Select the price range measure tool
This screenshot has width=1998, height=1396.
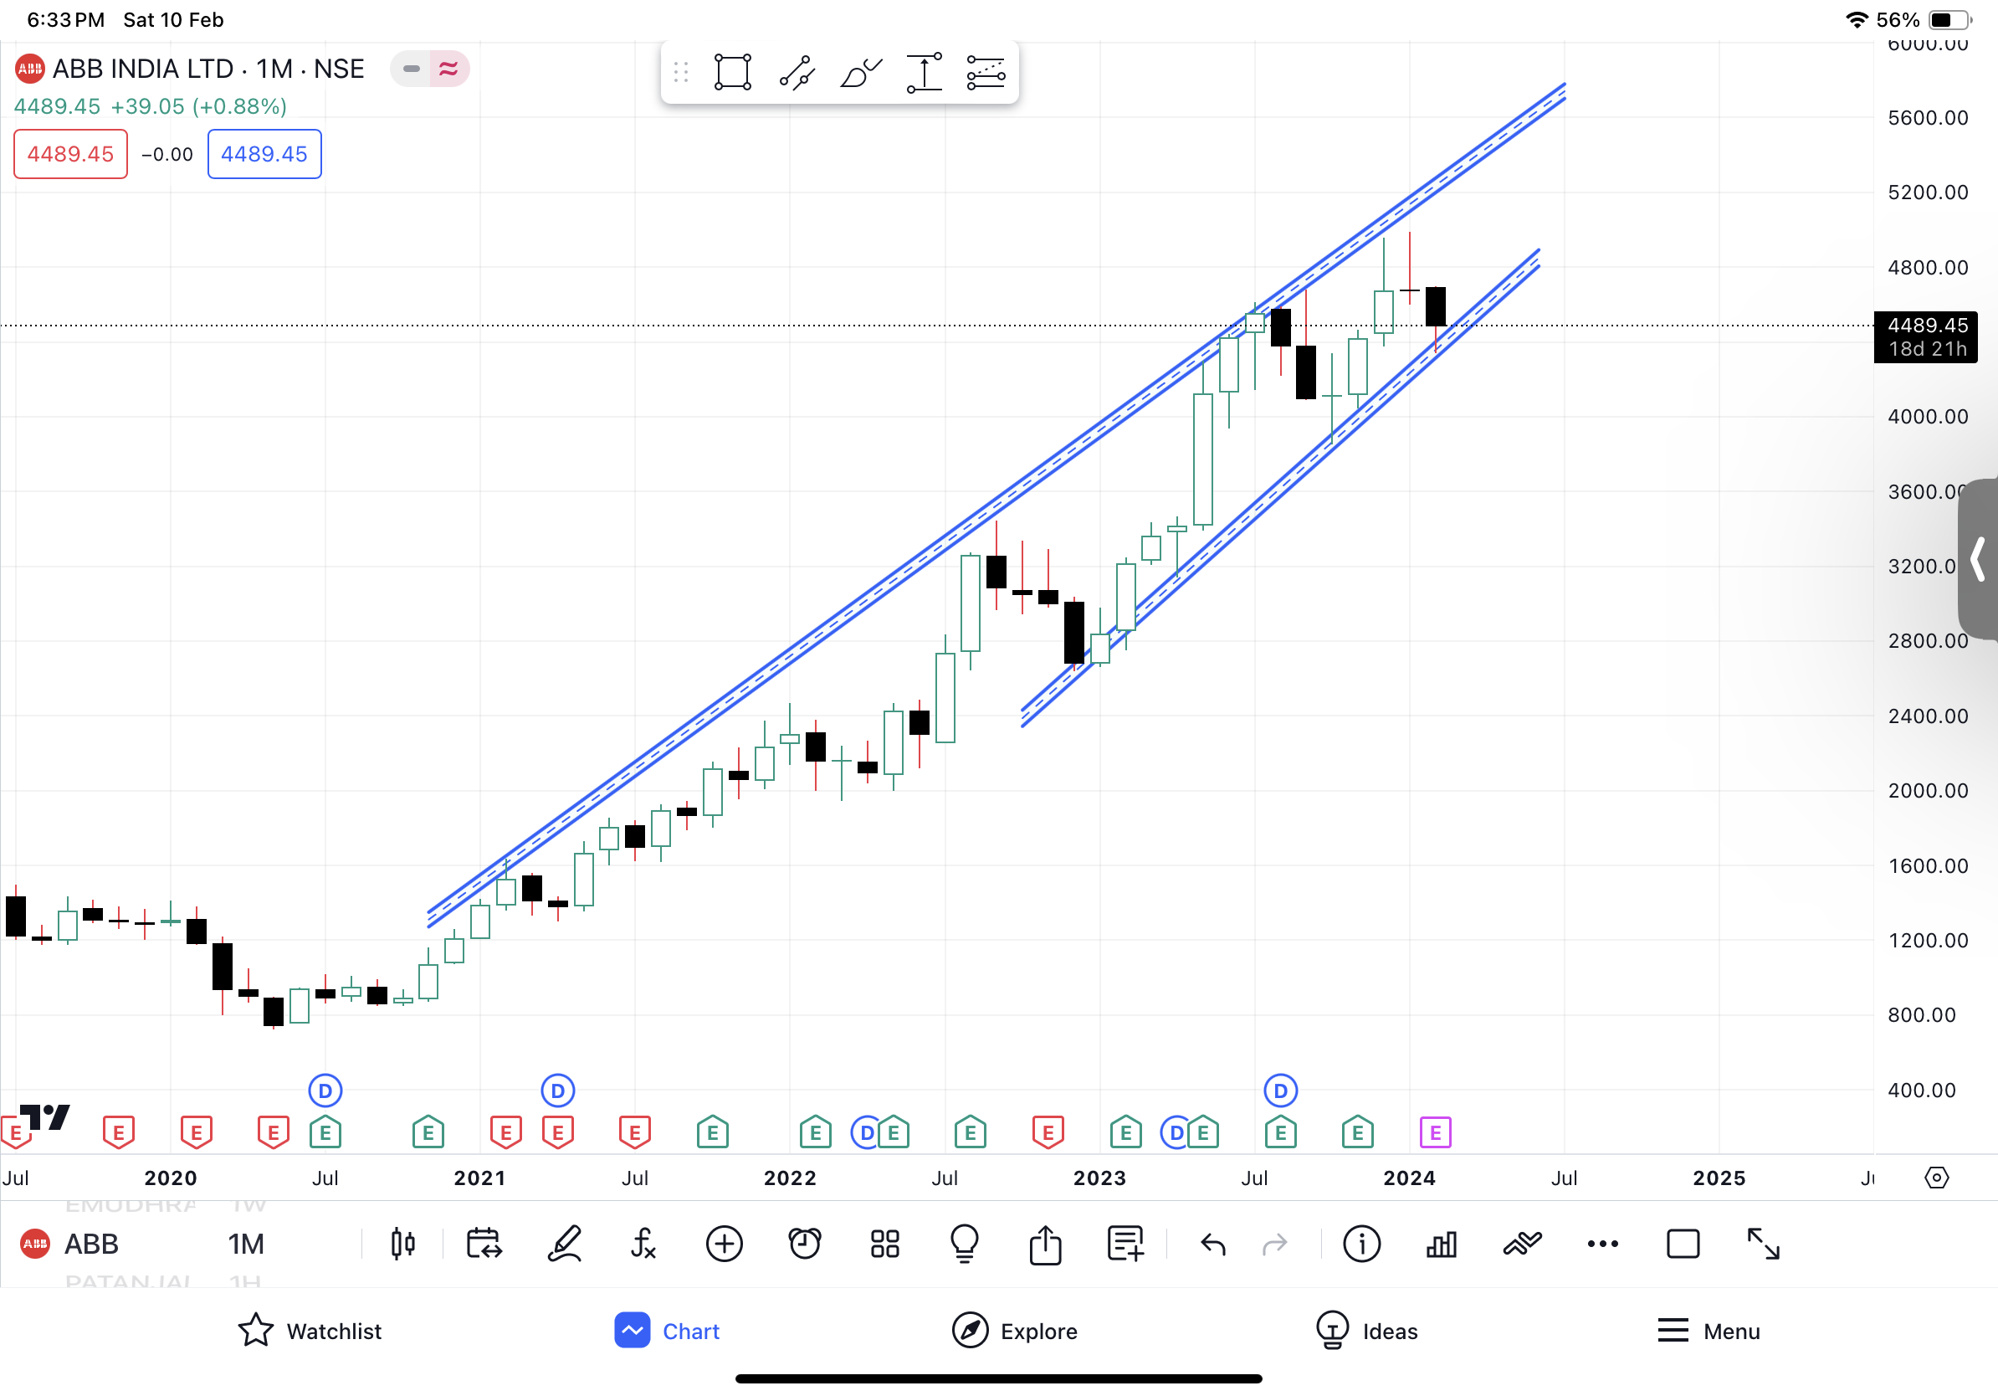click(x=924, y=72)
